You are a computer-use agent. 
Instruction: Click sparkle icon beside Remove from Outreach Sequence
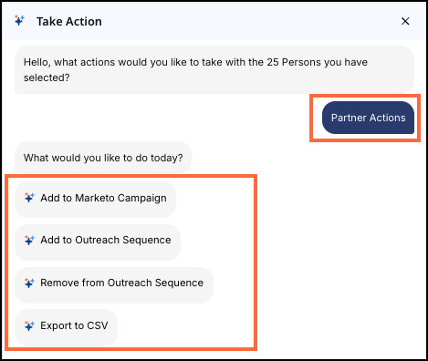tap(29, 283)
